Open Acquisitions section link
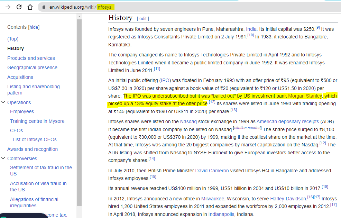The width and height of the screenshot is (341, 218). [x=20, y=77]
